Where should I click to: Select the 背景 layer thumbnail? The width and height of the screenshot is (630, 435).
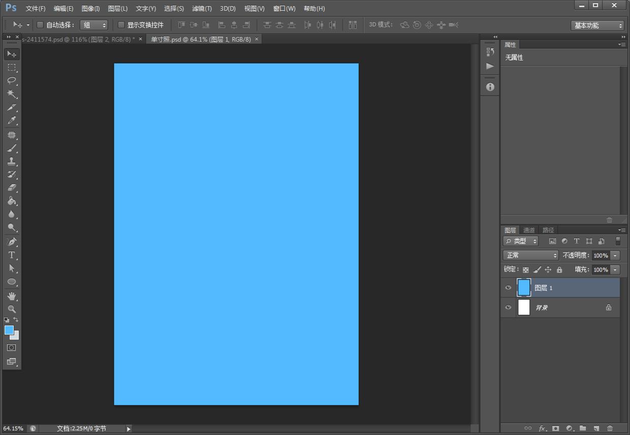pyautogui.click(x=524, y=307)
